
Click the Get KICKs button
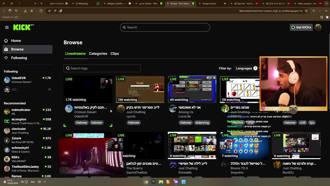(x=301, y=27)
